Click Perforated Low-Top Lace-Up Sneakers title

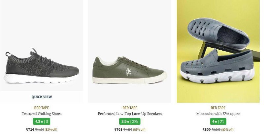[x=130, y=114]
